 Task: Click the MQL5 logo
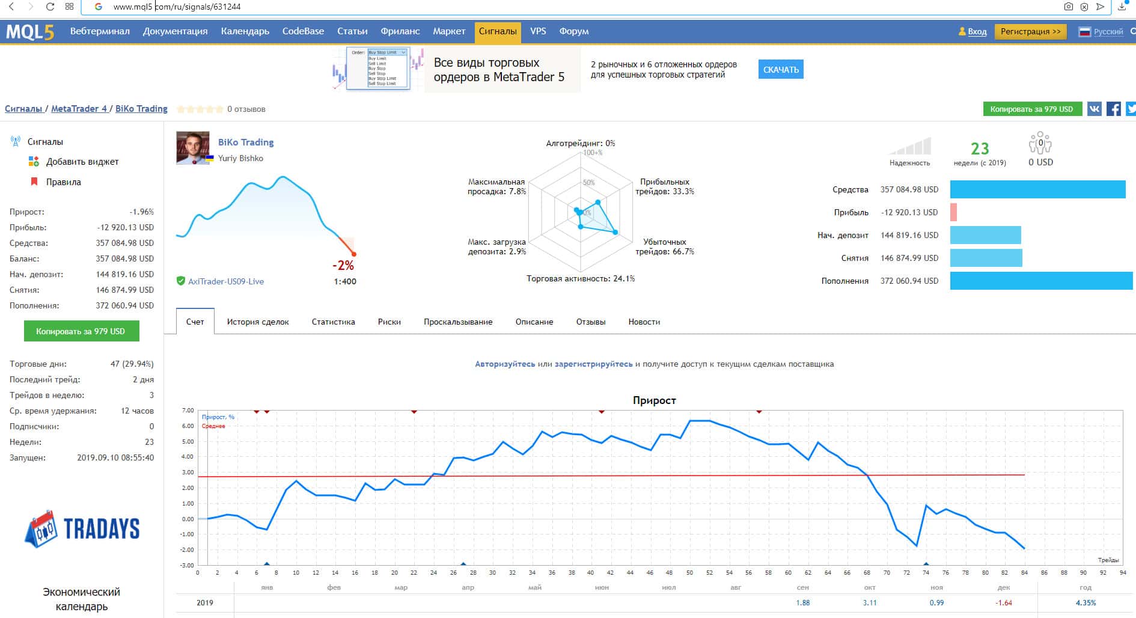click(30, 32)
